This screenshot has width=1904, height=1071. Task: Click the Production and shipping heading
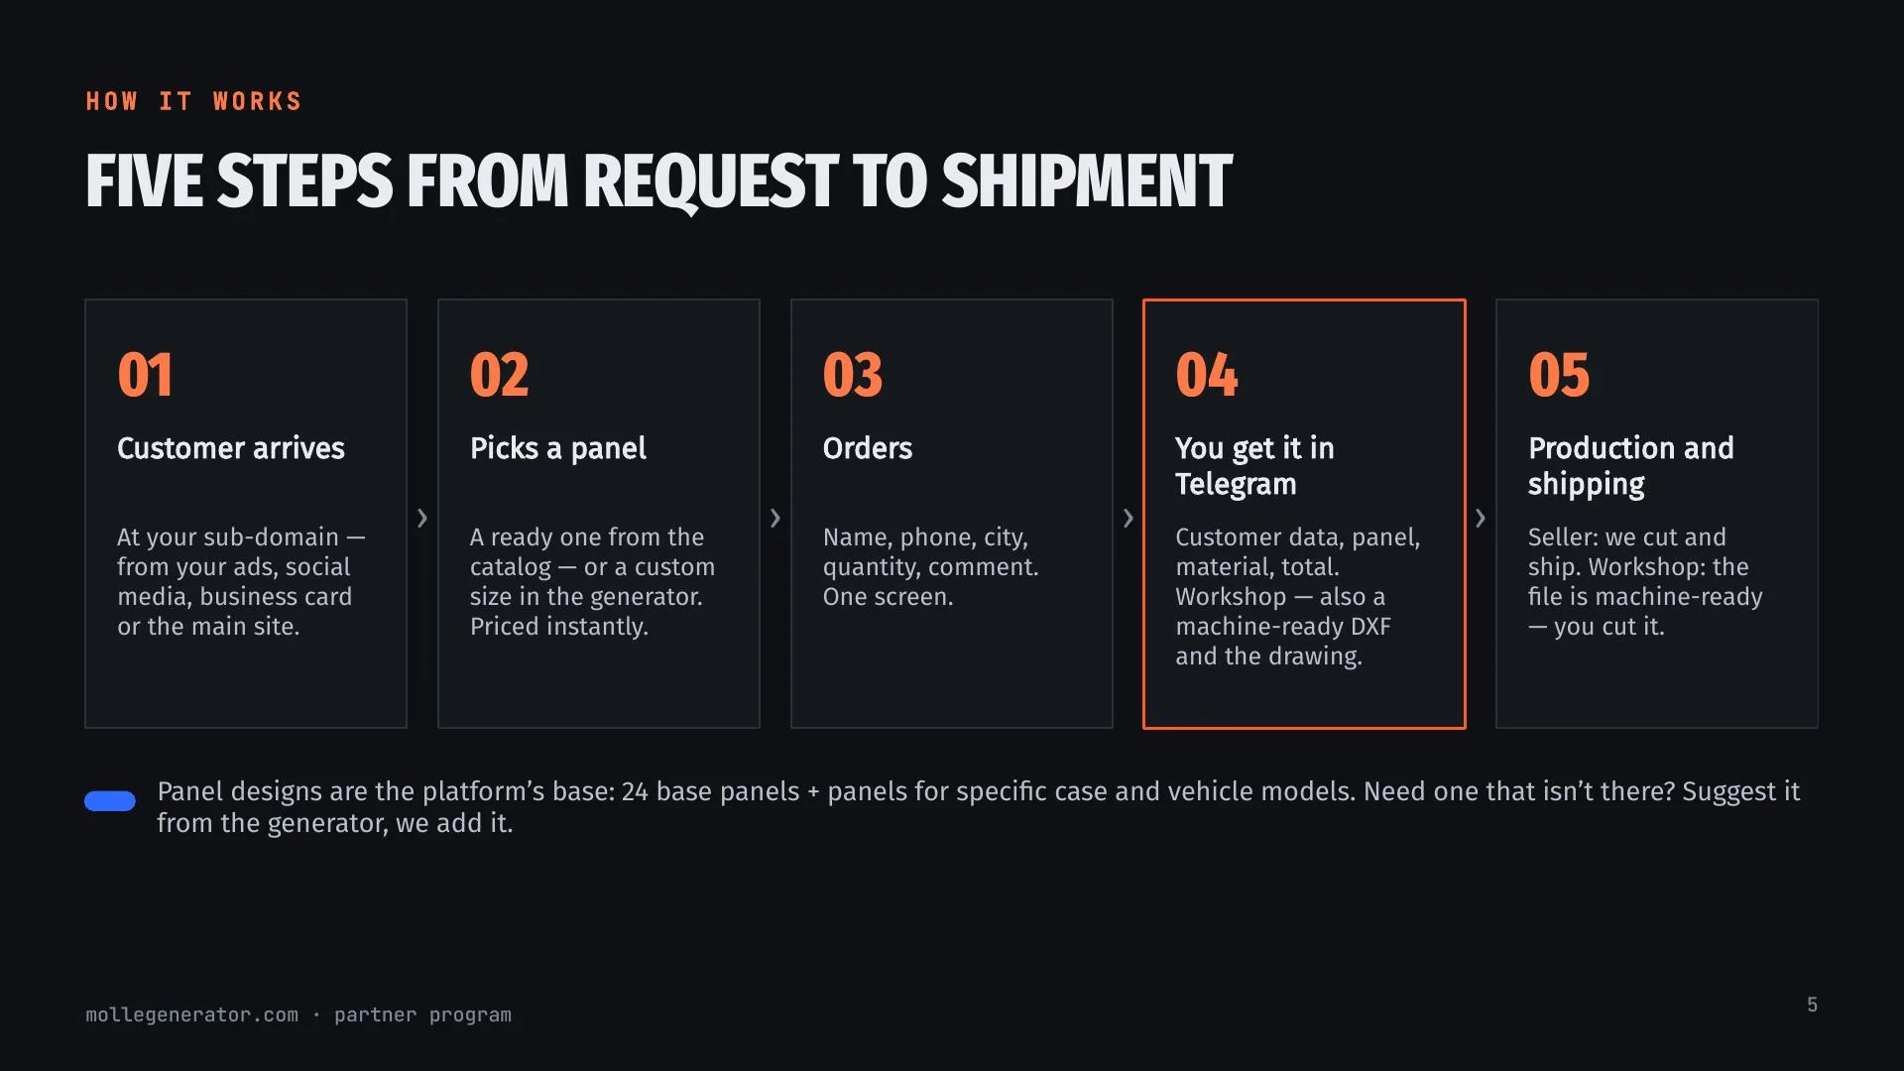pyautogui.click(x=1631, y=466)
